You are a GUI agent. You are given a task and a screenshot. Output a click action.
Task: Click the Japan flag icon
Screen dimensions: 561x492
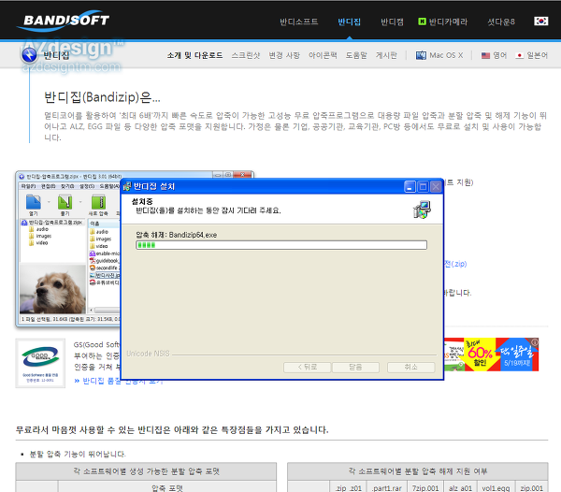pyautogui.click(x=519, y=55)
